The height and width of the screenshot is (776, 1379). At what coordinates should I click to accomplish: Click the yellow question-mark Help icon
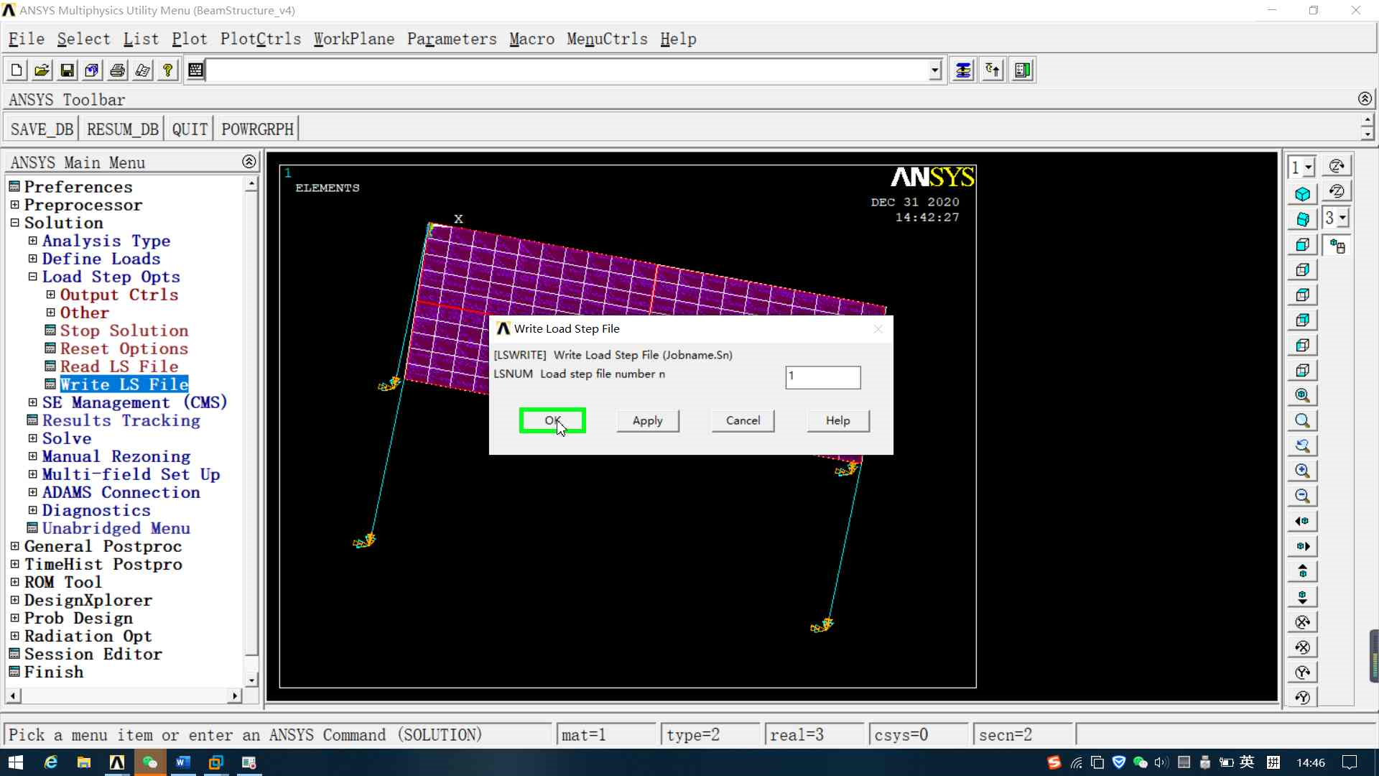tap(167, 70)
